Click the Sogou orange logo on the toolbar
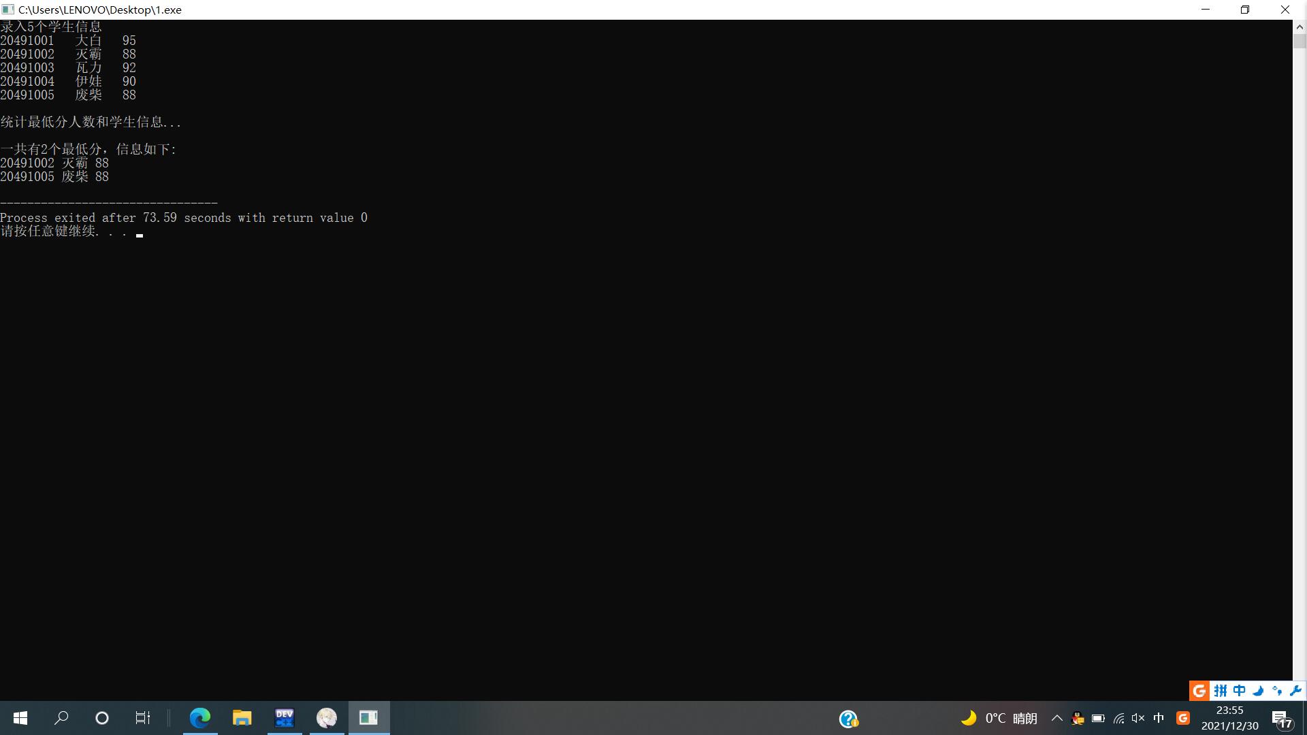Screen dimensions: 1307x735 [1199, 691]
